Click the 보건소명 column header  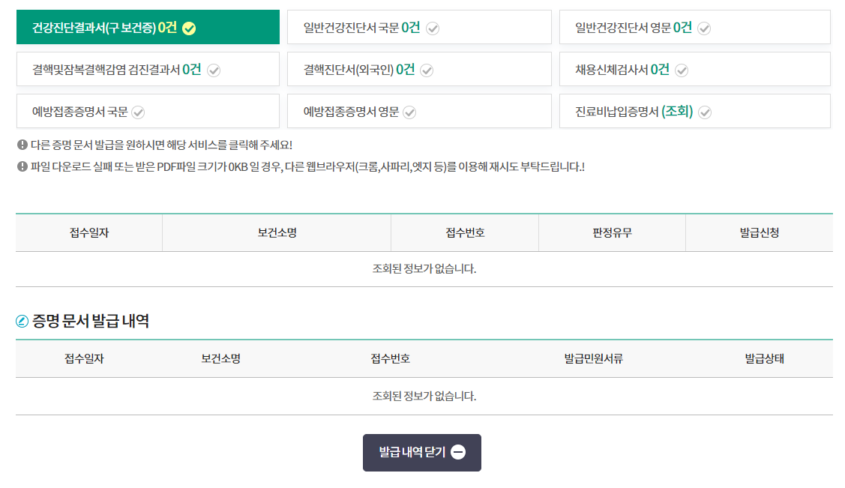coord(276,232)
